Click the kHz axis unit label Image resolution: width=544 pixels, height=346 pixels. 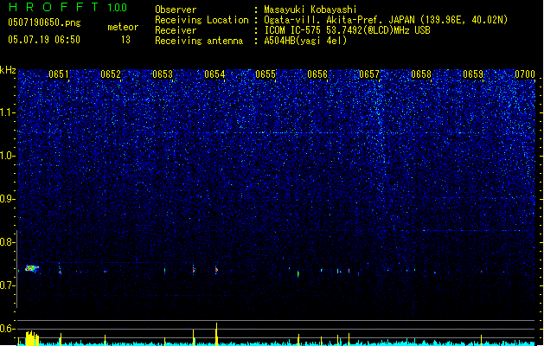tap(8, 70)
